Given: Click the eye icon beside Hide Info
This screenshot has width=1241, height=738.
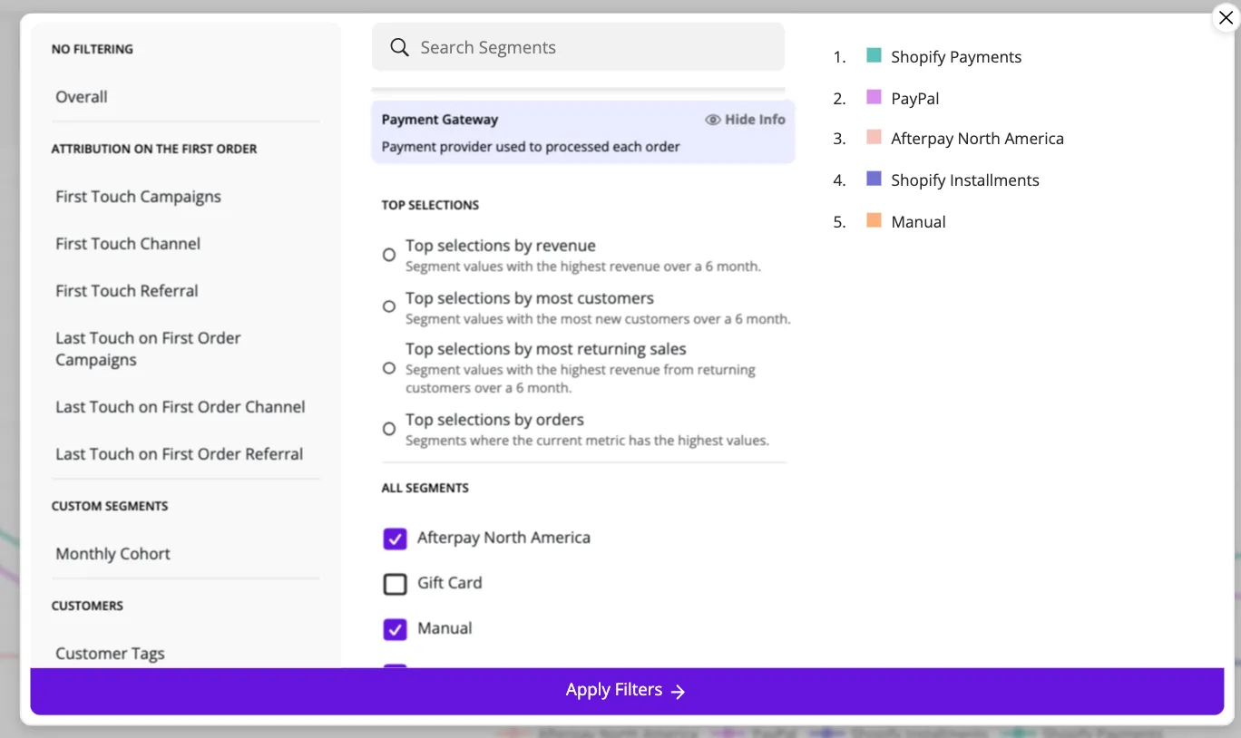Looking at the screenshot, I should [x=713, y=120].
